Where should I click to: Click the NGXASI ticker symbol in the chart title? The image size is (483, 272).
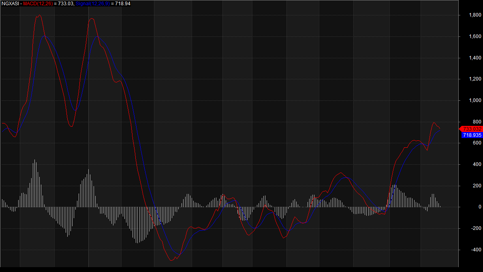(x=10, y=4)
